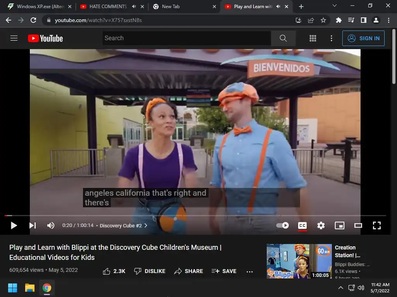The width and height of the screenshot is (397, 297).
Task: Click the search magnifier button
Action: point(283,38)
